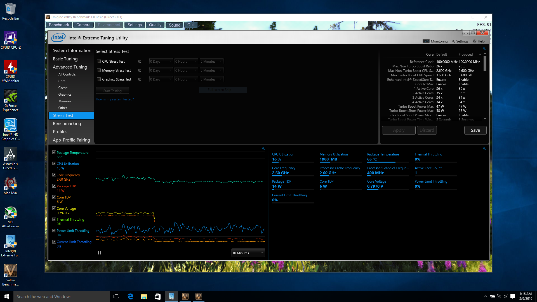Open the Recycle Bin desktop icon

pos(11,11)
